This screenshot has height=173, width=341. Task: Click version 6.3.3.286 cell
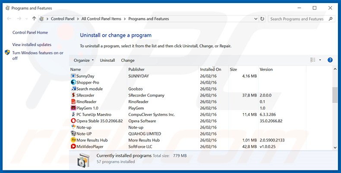268,114
